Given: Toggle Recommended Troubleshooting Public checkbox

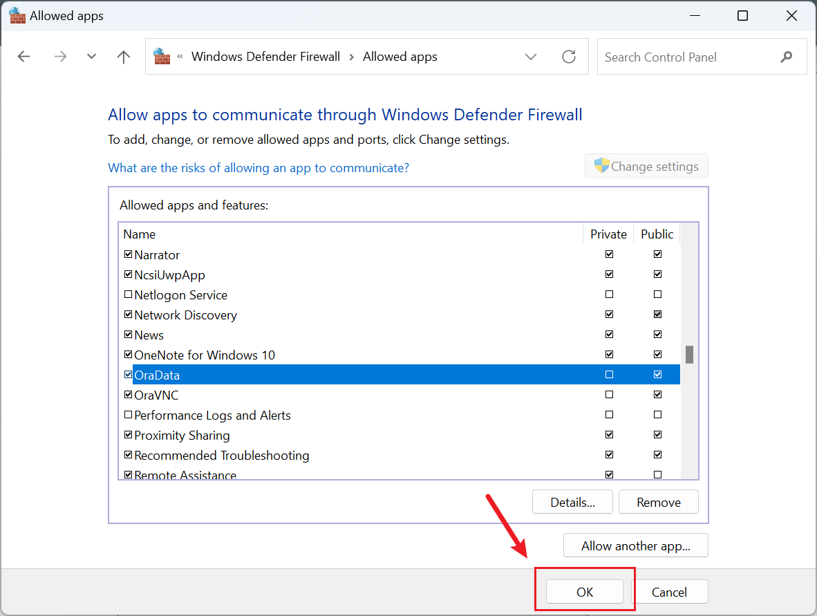Looking at the screenshot, I should (x=657, y=455).
